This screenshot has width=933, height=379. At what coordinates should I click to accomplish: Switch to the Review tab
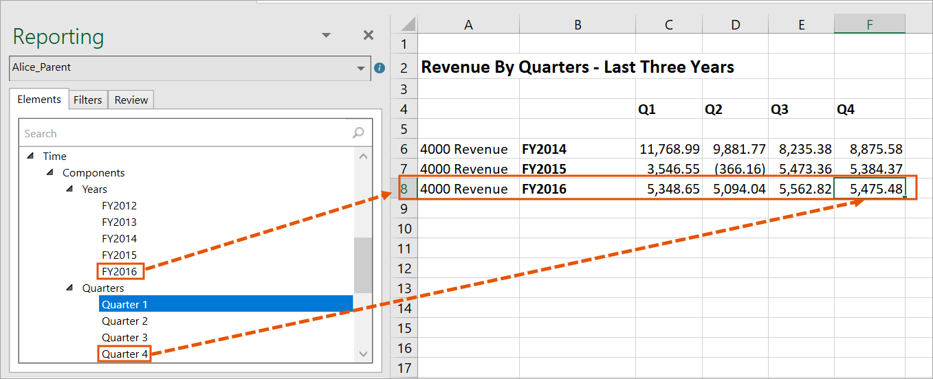(131, 100)
